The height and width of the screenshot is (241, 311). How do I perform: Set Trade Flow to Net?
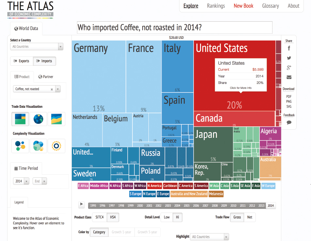point(250,217)
